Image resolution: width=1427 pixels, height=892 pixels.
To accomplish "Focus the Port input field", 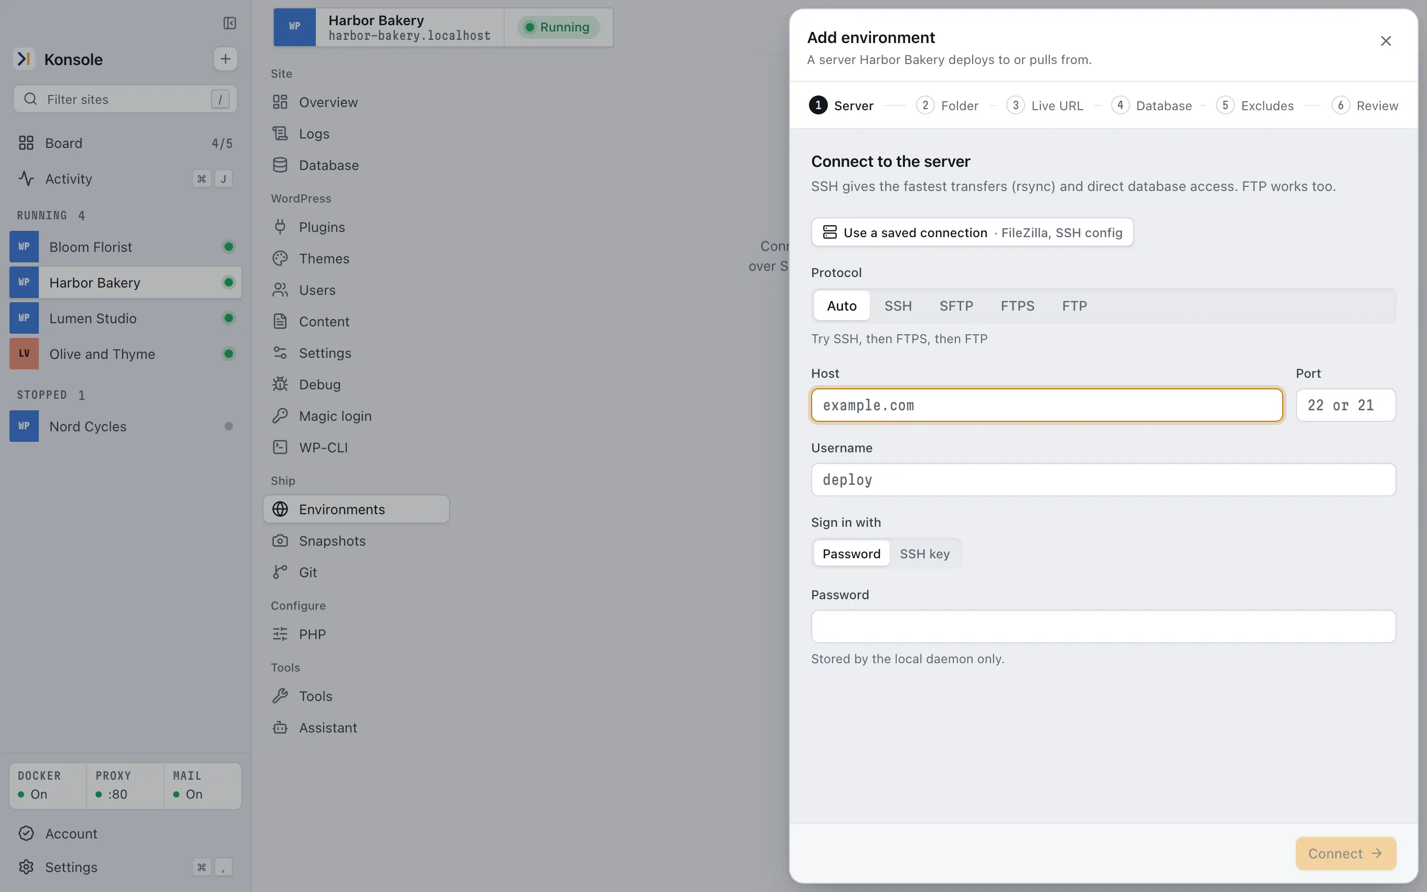I will [x=1346, y=405].
